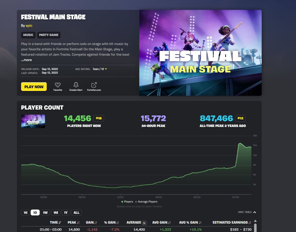
Task: Click the 14,456 players right now value
Action: (78, 118)
